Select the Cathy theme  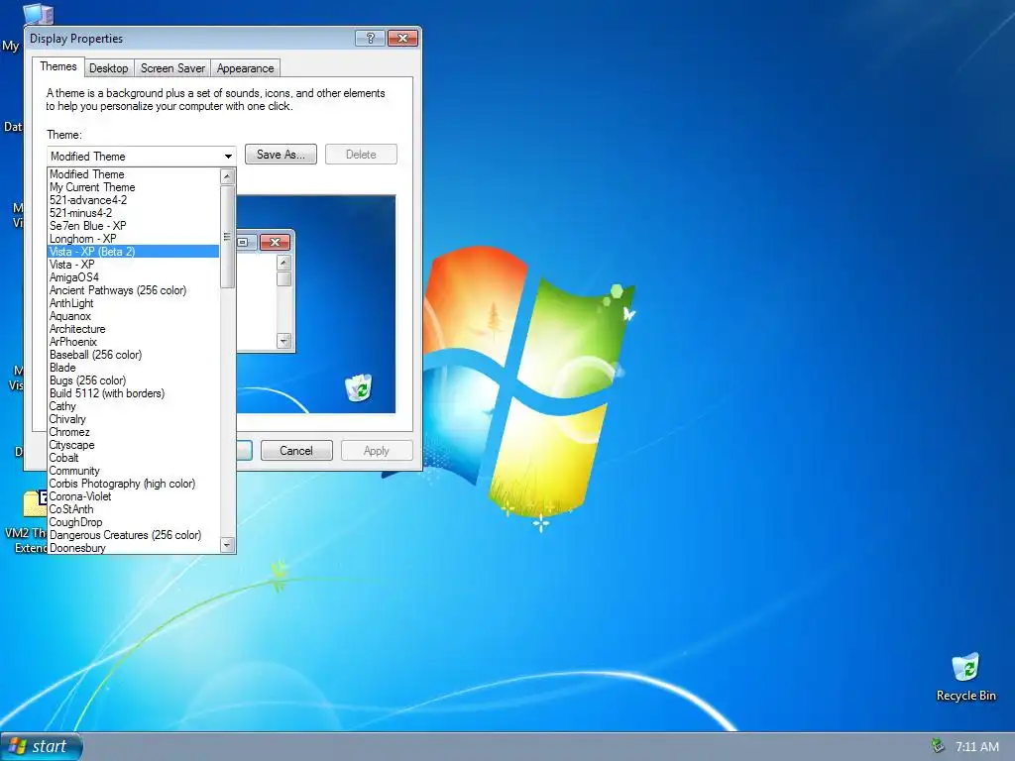[x=134, y=406]
